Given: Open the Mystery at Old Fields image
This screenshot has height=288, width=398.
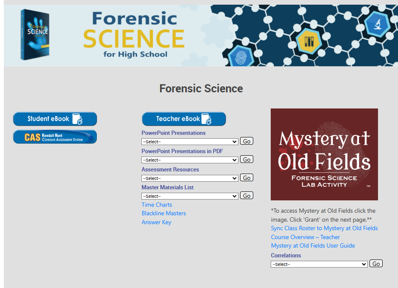Looking at the screenshot, I should point(324,154).
